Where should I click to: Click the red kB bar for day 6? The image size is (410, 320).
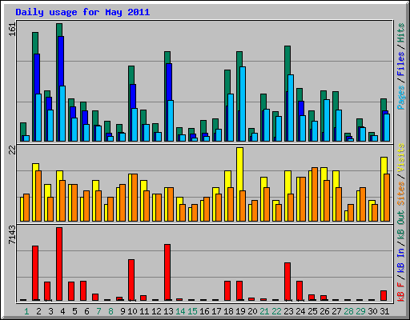click(83, 290)
